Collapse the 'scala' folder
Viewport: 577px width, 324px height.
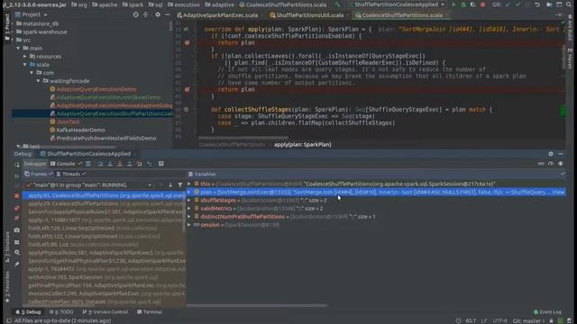point(25,64)
